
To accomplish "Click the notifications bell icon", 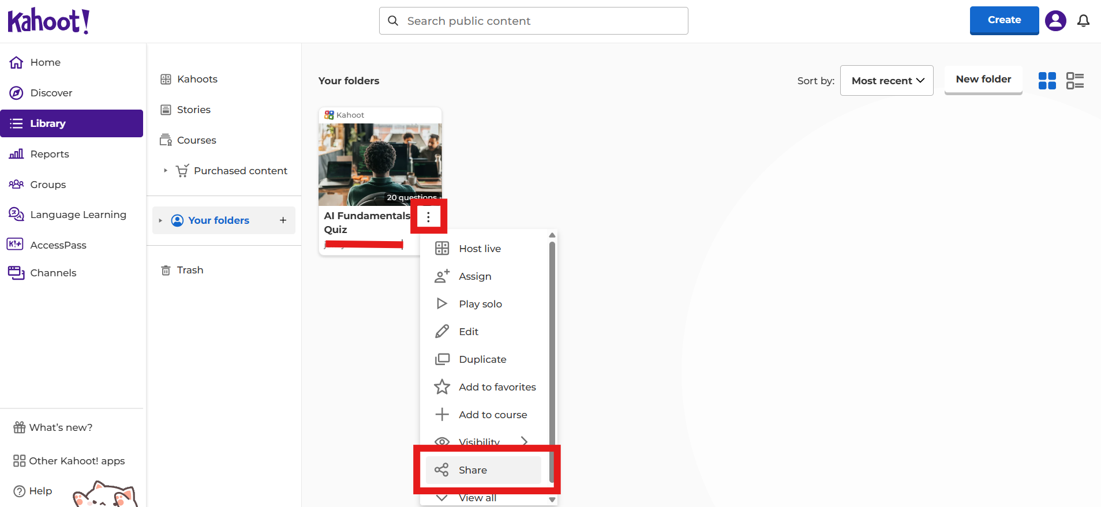I will pos(1083,21).
